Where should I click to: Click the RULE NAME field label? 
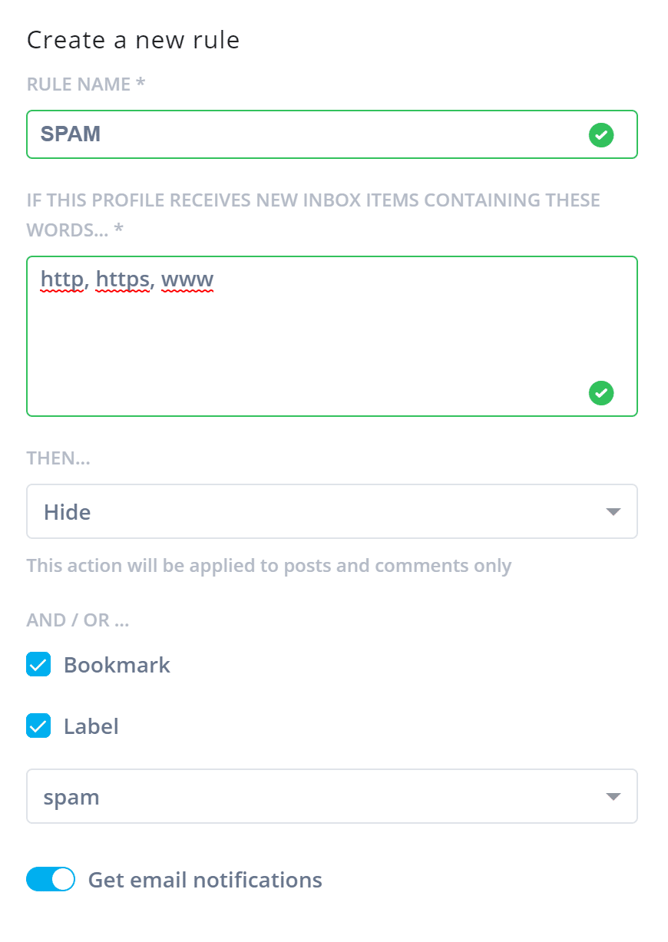tap(86, 84)
